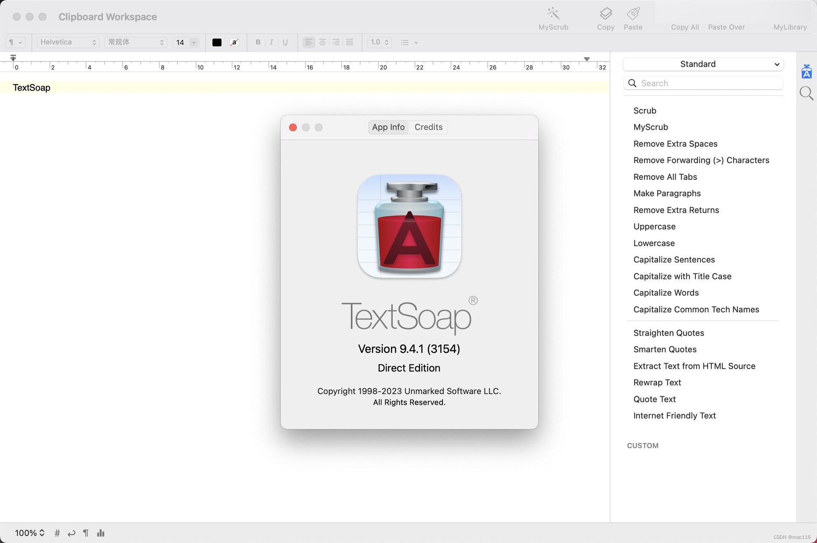The image size is (817, 543).
Task: Toggle bold formatting
Action: click(x=258, y=42)
